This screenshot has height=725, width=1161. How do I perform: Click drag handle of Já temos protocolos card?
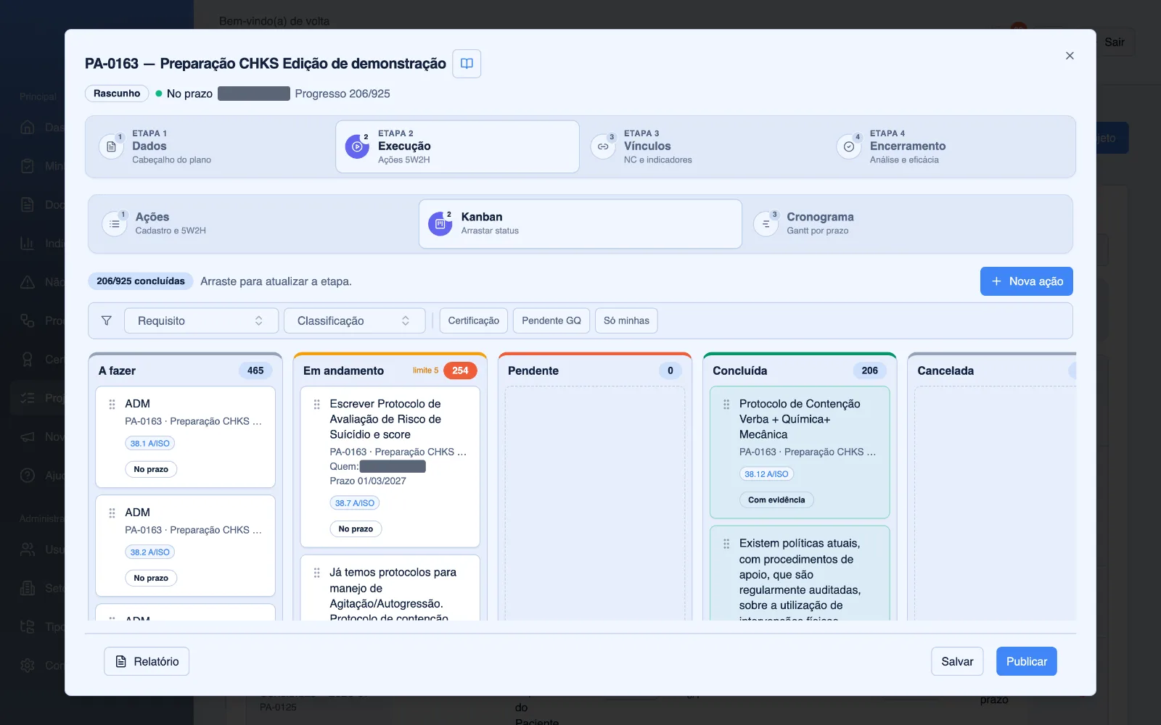pyautogui.click(x=316, y=573)
